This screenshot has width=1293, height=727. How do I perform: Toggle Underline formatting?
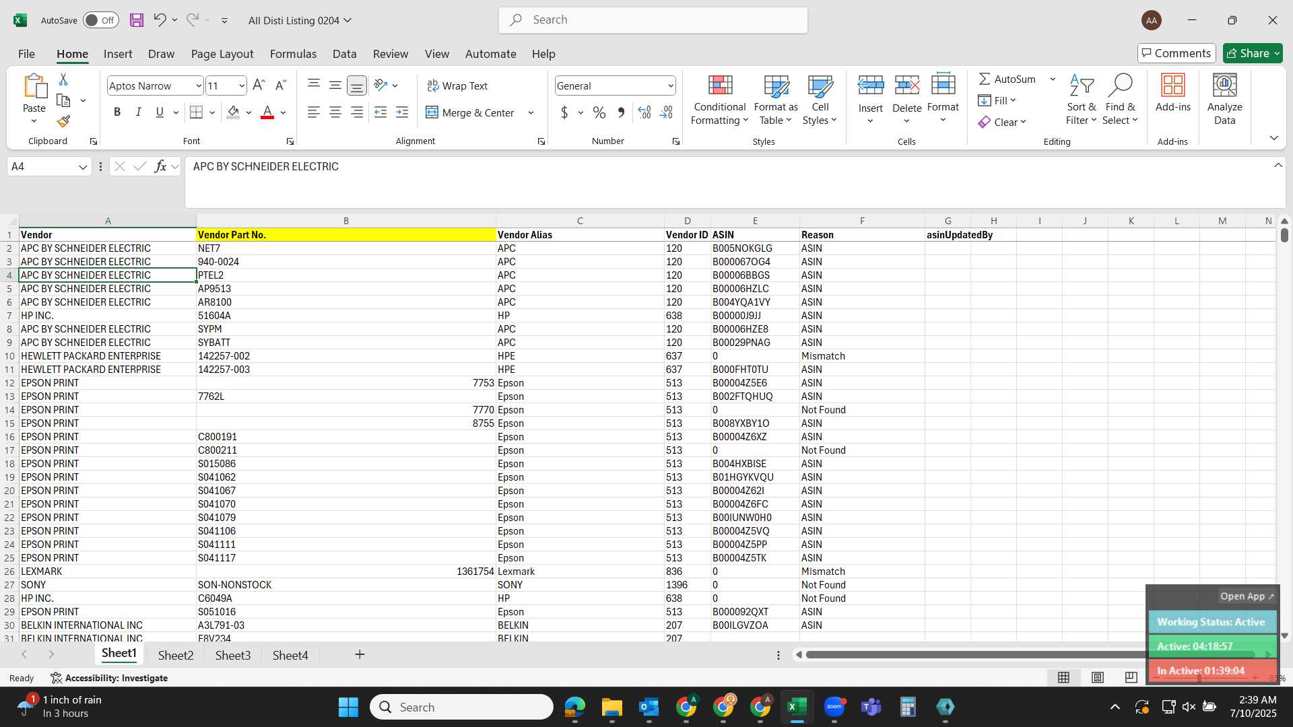click(x=160, y=112)
